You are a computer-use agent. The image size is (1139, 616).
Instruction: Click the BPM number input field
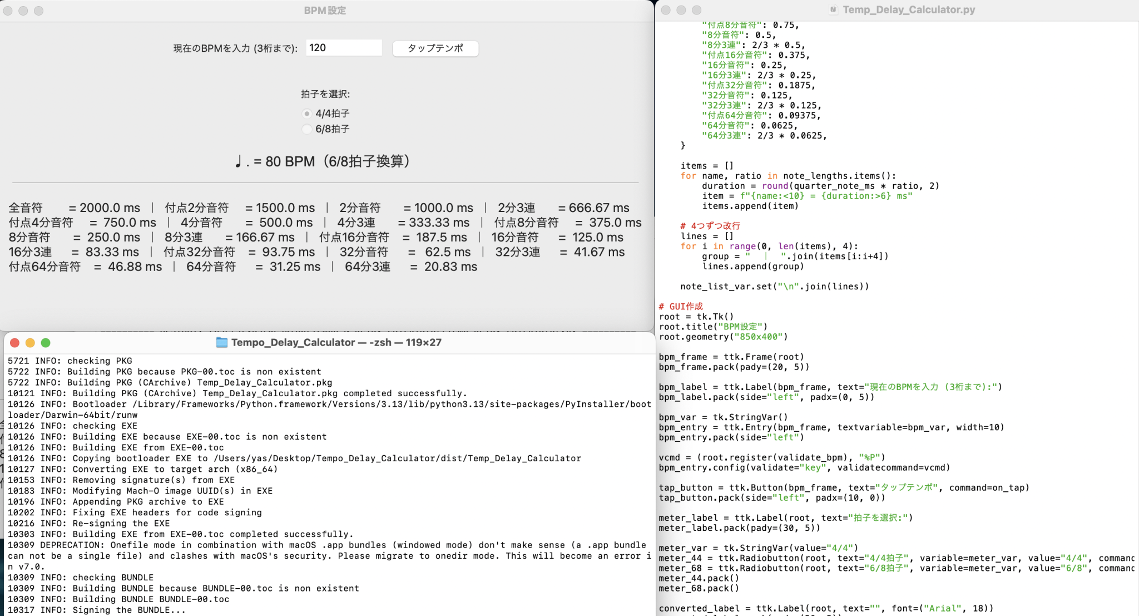[343, 48]
